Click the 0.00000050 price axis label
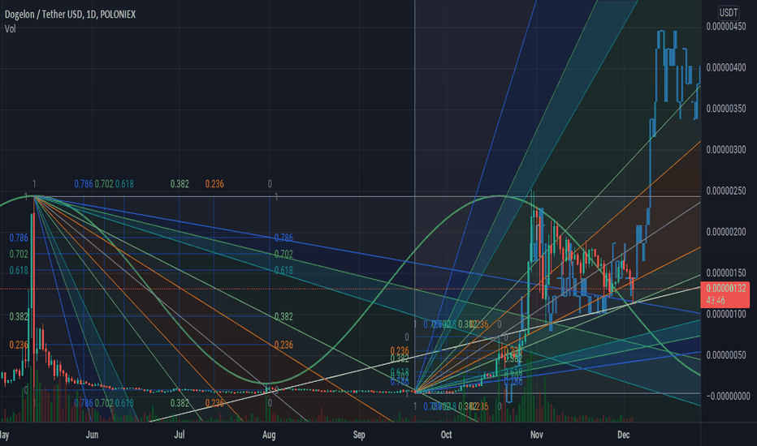Viewport: 757px width, 446px height. (x=726, y=355)
